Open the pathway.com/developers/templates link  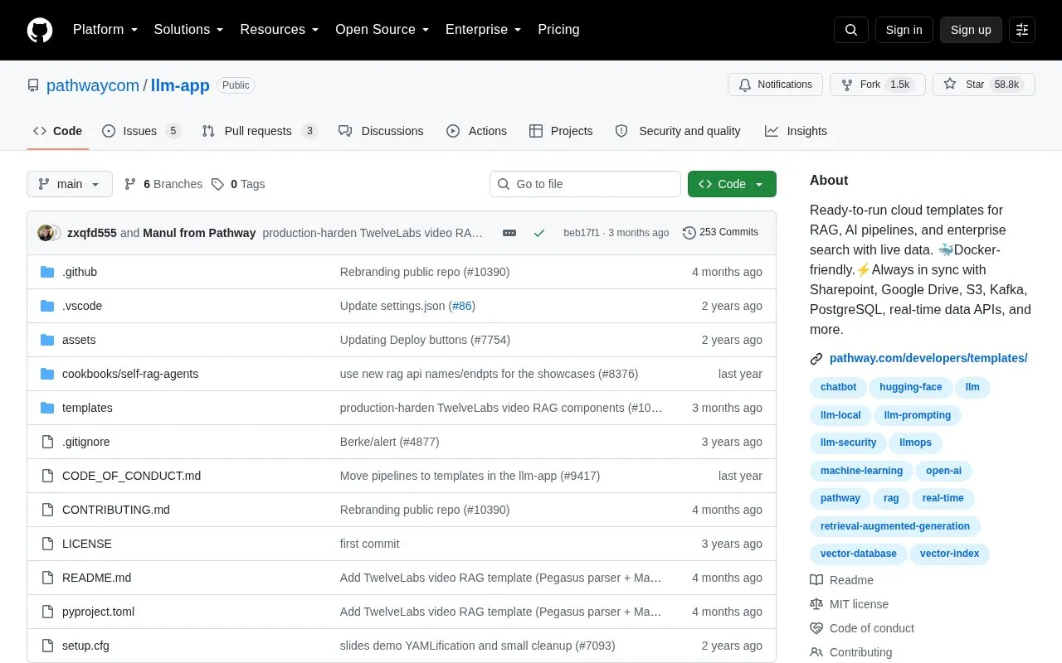pos(928,358)
